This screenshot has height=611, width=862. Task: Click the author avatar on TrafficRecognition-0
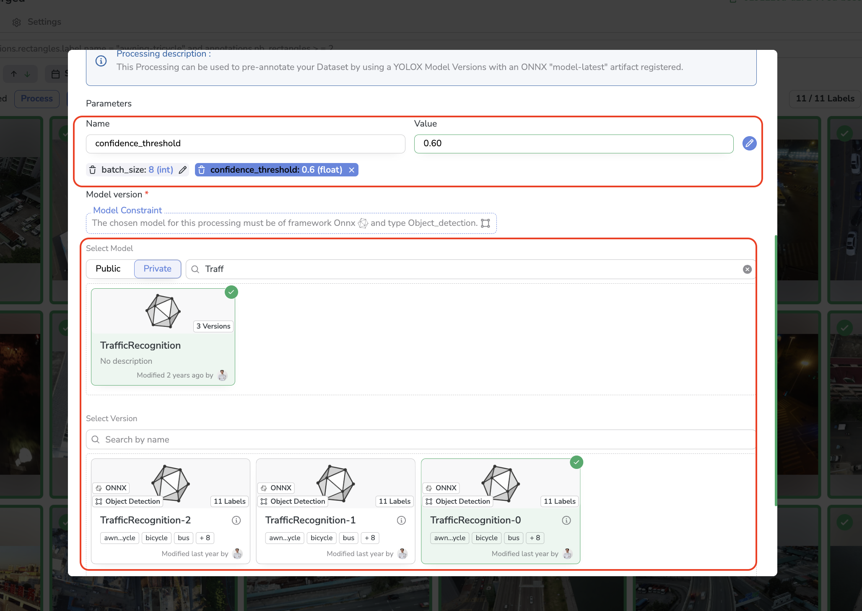pos(568,554)
